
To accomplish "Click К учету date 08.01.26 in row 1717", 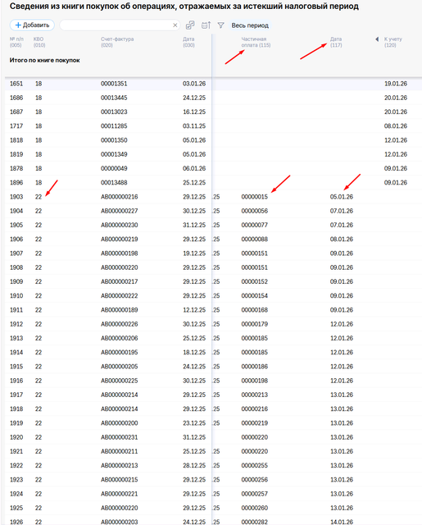I will (x=396, y=126).
